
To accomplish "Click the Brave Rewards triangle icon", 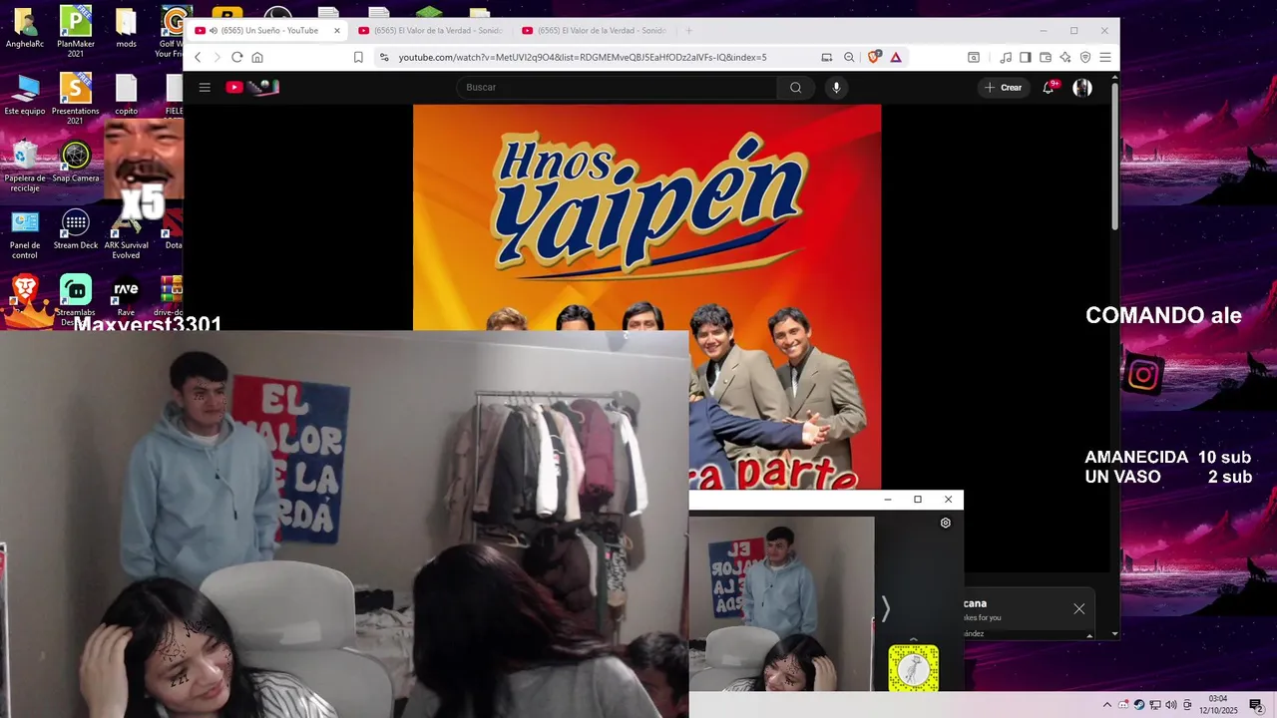I will (896, 58).
